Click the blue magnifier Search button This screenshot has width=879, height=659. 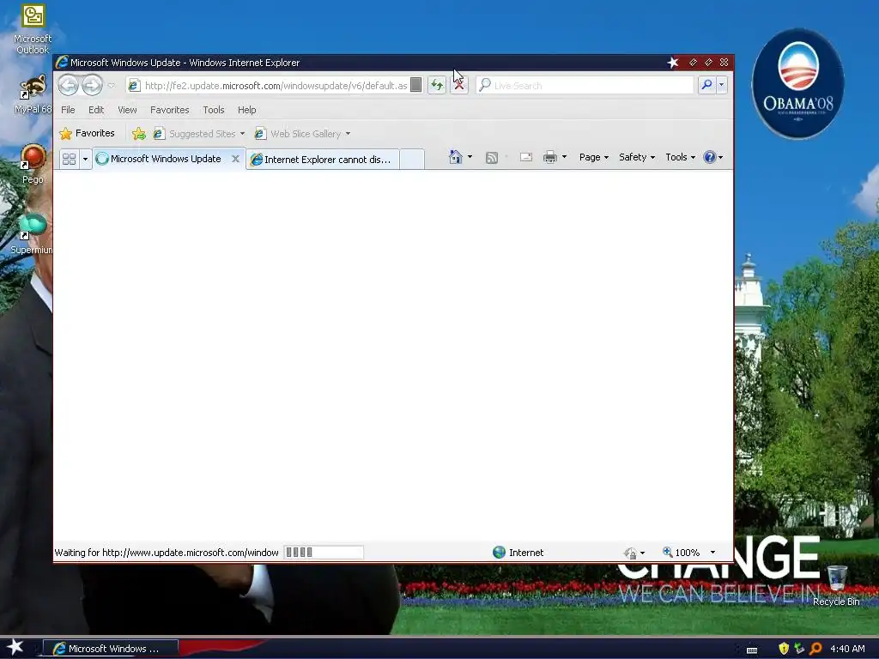[x=706, y=85]
